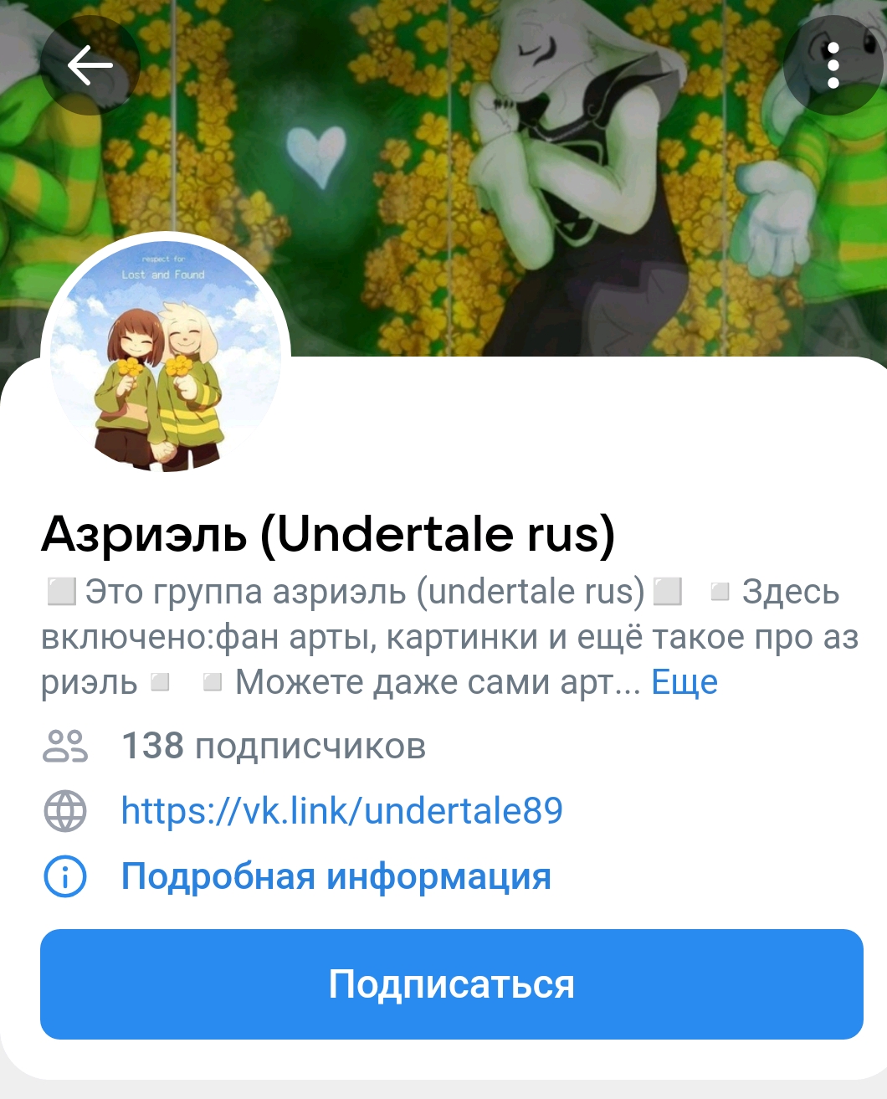This screenshot has width=887, height=1099.
Task: Tap the Подписаться button
Action: [452, 984]
